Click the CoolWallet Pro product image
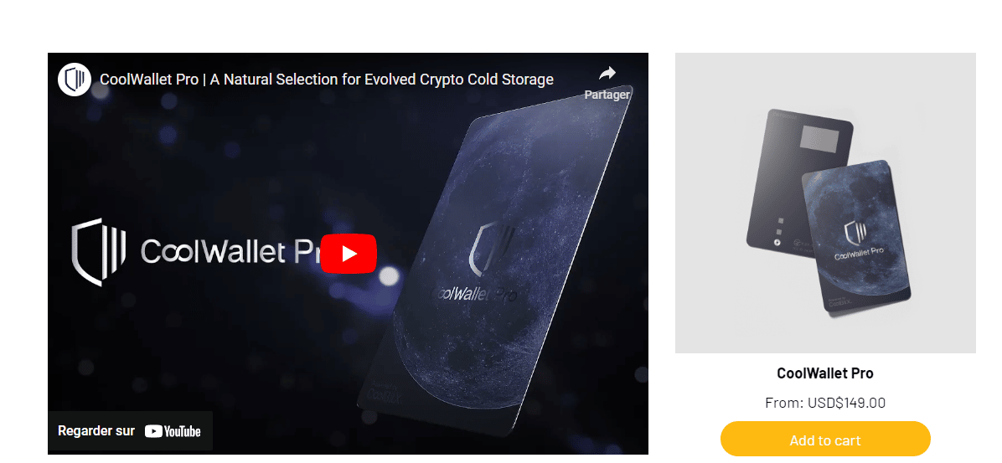1002x463 pixels. click(825, 203)
